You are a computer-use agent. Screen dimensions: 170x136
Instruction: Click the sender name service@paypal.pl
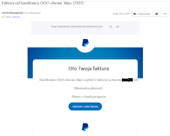tap(12, 13)
